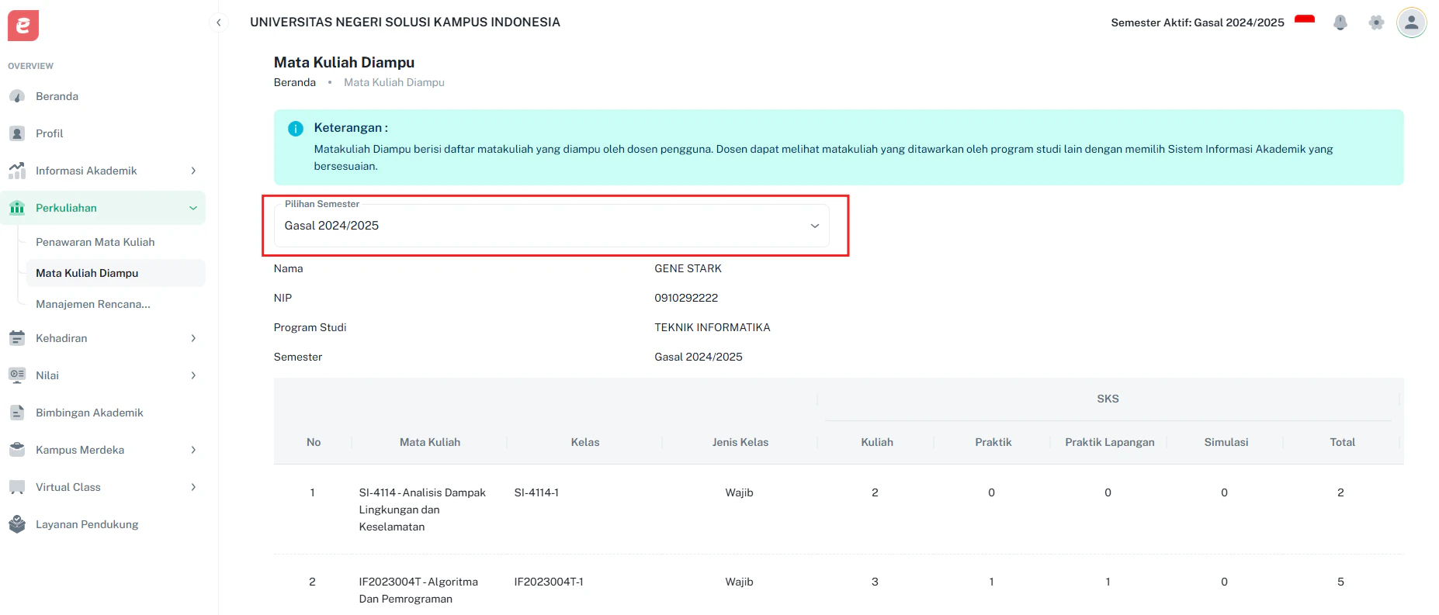
Task: Click the Informasi Akademik chart icon
Action: click(17, 171)
